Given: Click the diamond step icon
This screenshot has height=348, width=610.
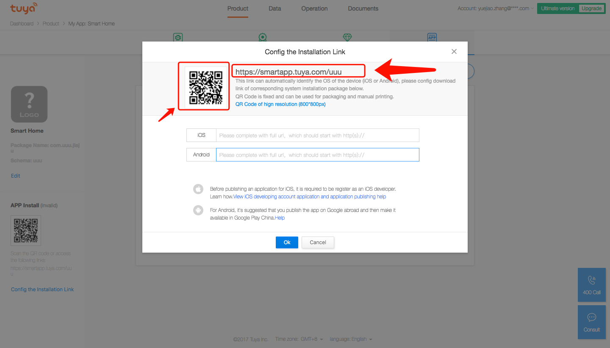Looking at the screenshot, I should tap(347, 37).
